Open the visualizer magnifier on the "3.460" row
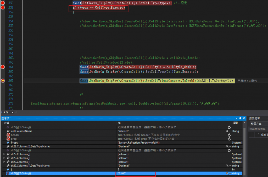The width and height of the screenshot is (268, 177). pos(227,173)
